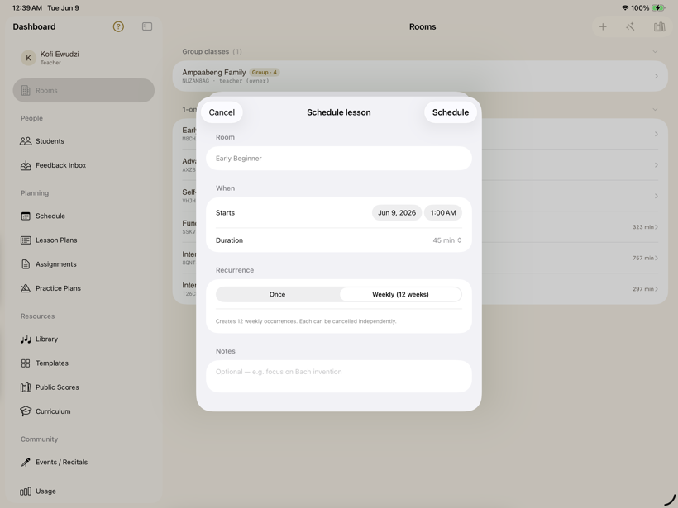Open the help question mark icon
This screenshot has width=678, height=508.
coord(118,26)
